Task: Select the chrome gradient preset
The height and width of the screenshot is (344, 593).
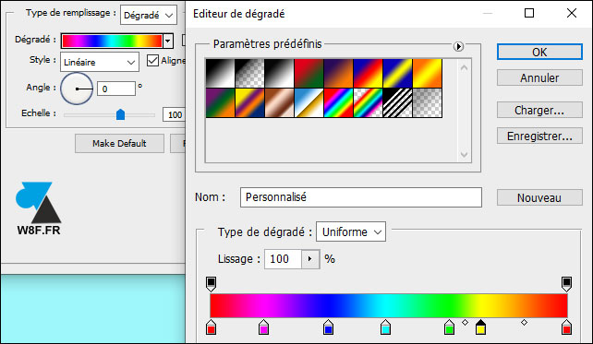Action: (309, 103)
